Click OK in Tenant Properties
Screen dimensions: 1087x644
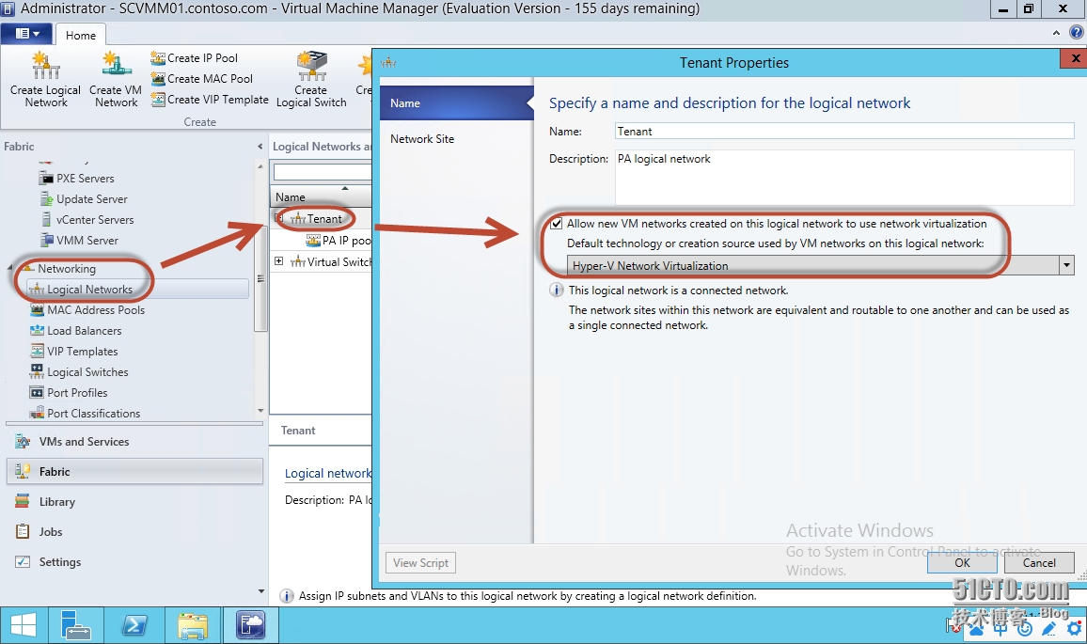(x=962, y=563)
